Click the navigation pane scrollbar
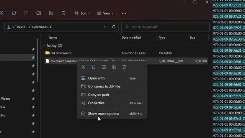 coord(38,60)
